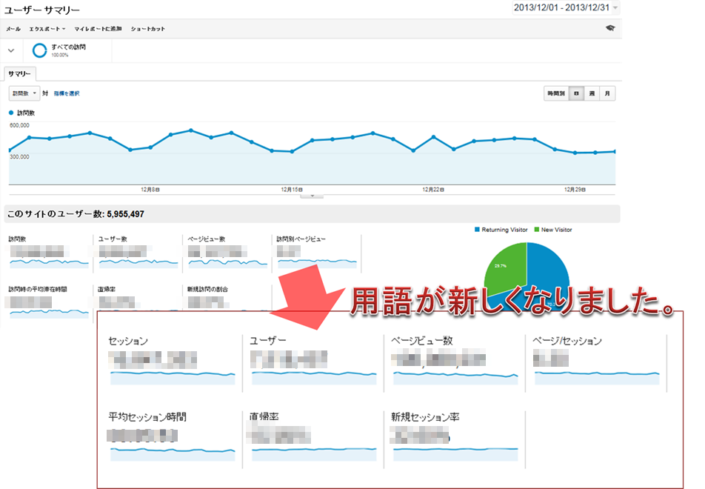The height and width of the screenshot is (489, 705).
Task: Switch graph to weekly 週 view
Action: tap(592, 94)
